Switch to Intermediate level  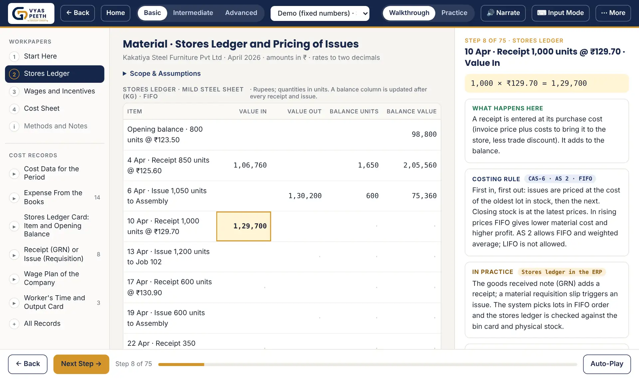click(x=193, y=13)
